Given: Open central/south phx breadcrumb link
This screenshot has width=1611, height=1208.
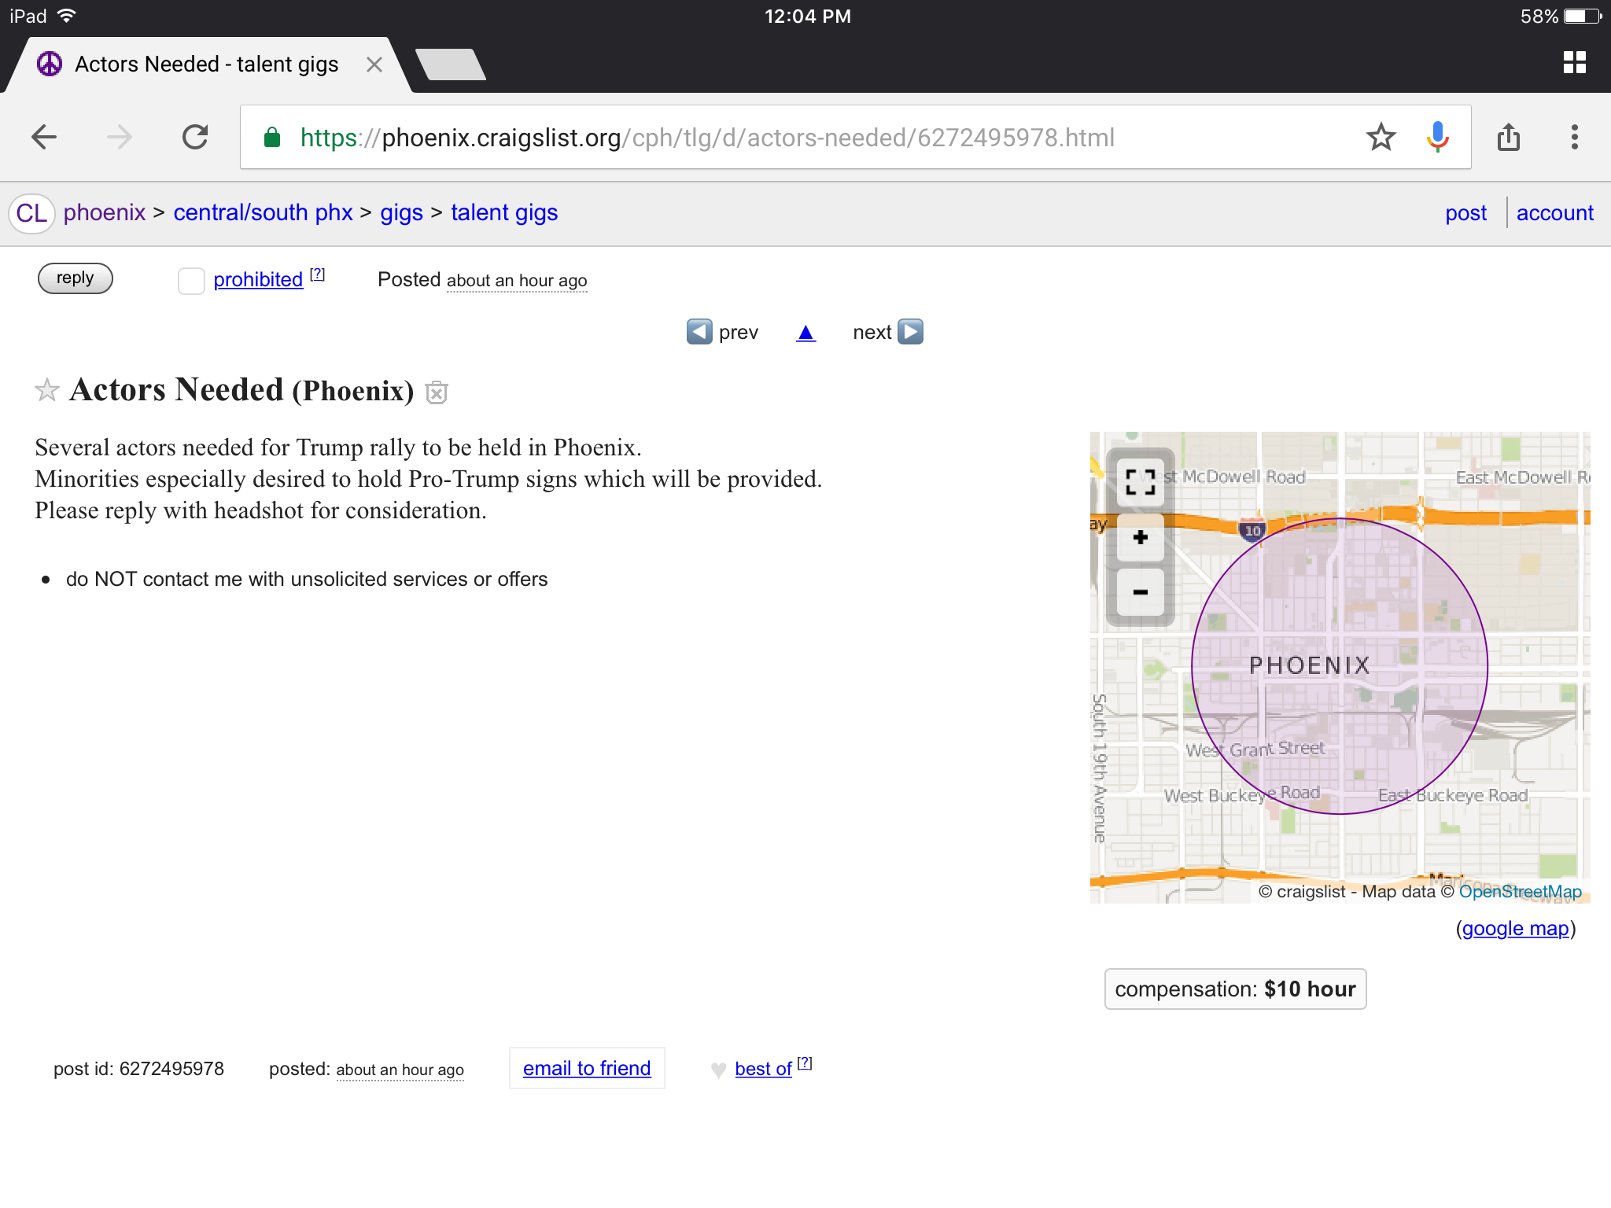Looking at the screenshot, I should point(263,213).
